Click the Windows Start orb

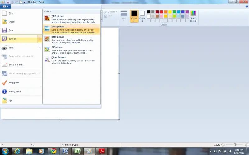click(x=5, y=151)
